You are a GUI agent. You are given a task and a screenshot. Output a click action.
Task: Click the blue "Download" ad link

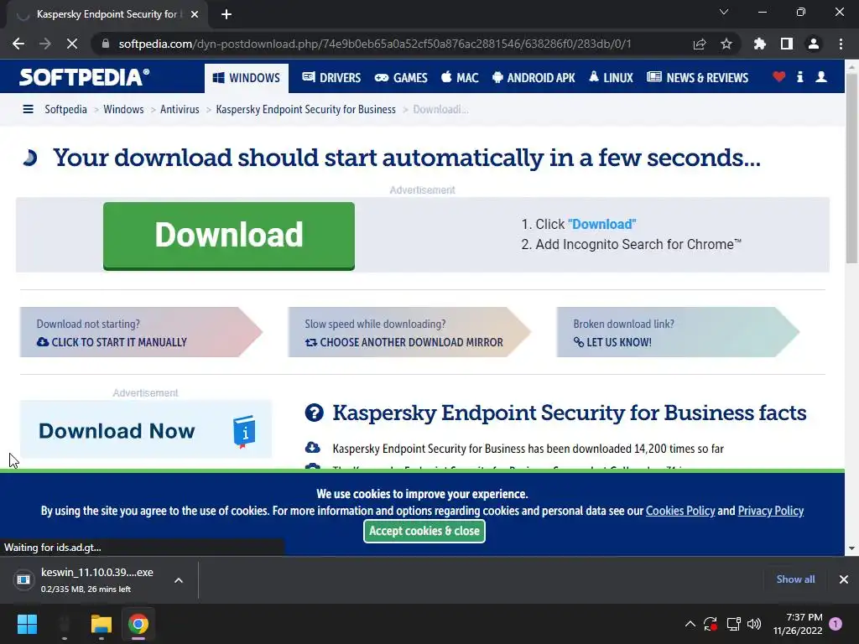[602, 224]
